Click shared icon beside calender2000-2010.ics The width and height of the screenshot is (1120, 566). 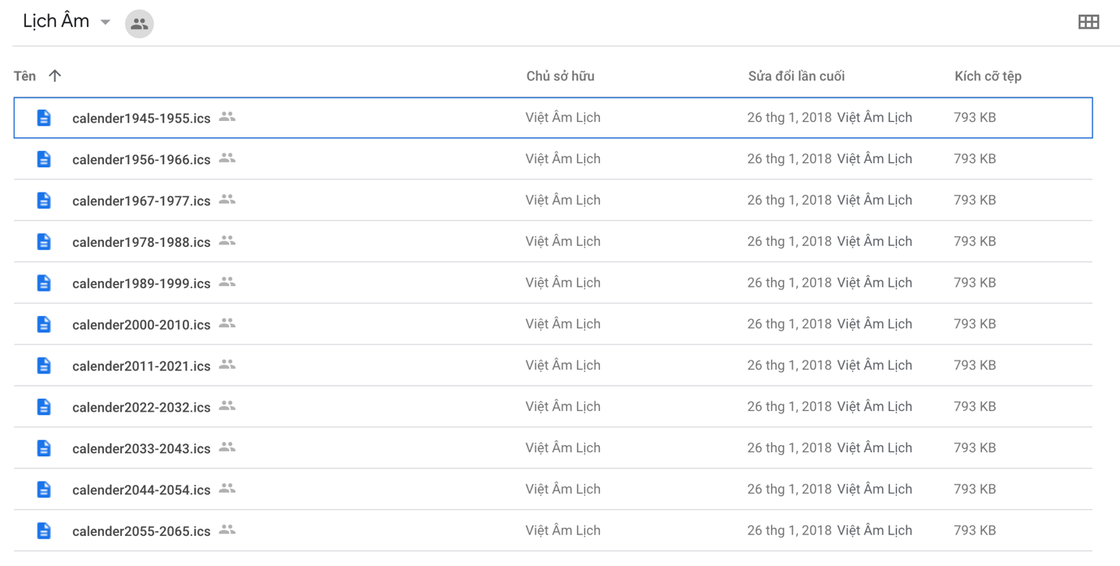(x=227, y=323)
